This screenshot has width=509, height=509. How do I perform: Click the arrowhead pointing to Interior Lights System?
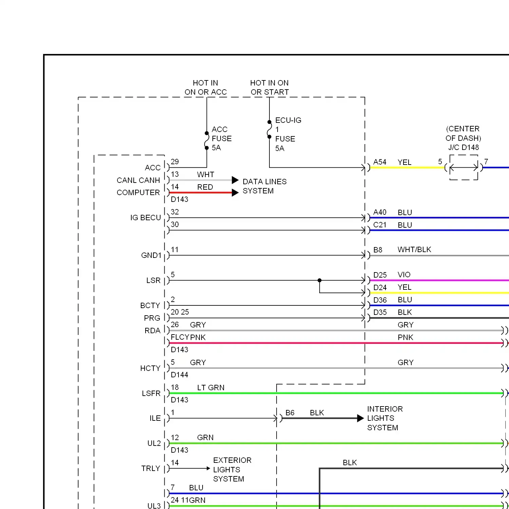coord(360,418)
